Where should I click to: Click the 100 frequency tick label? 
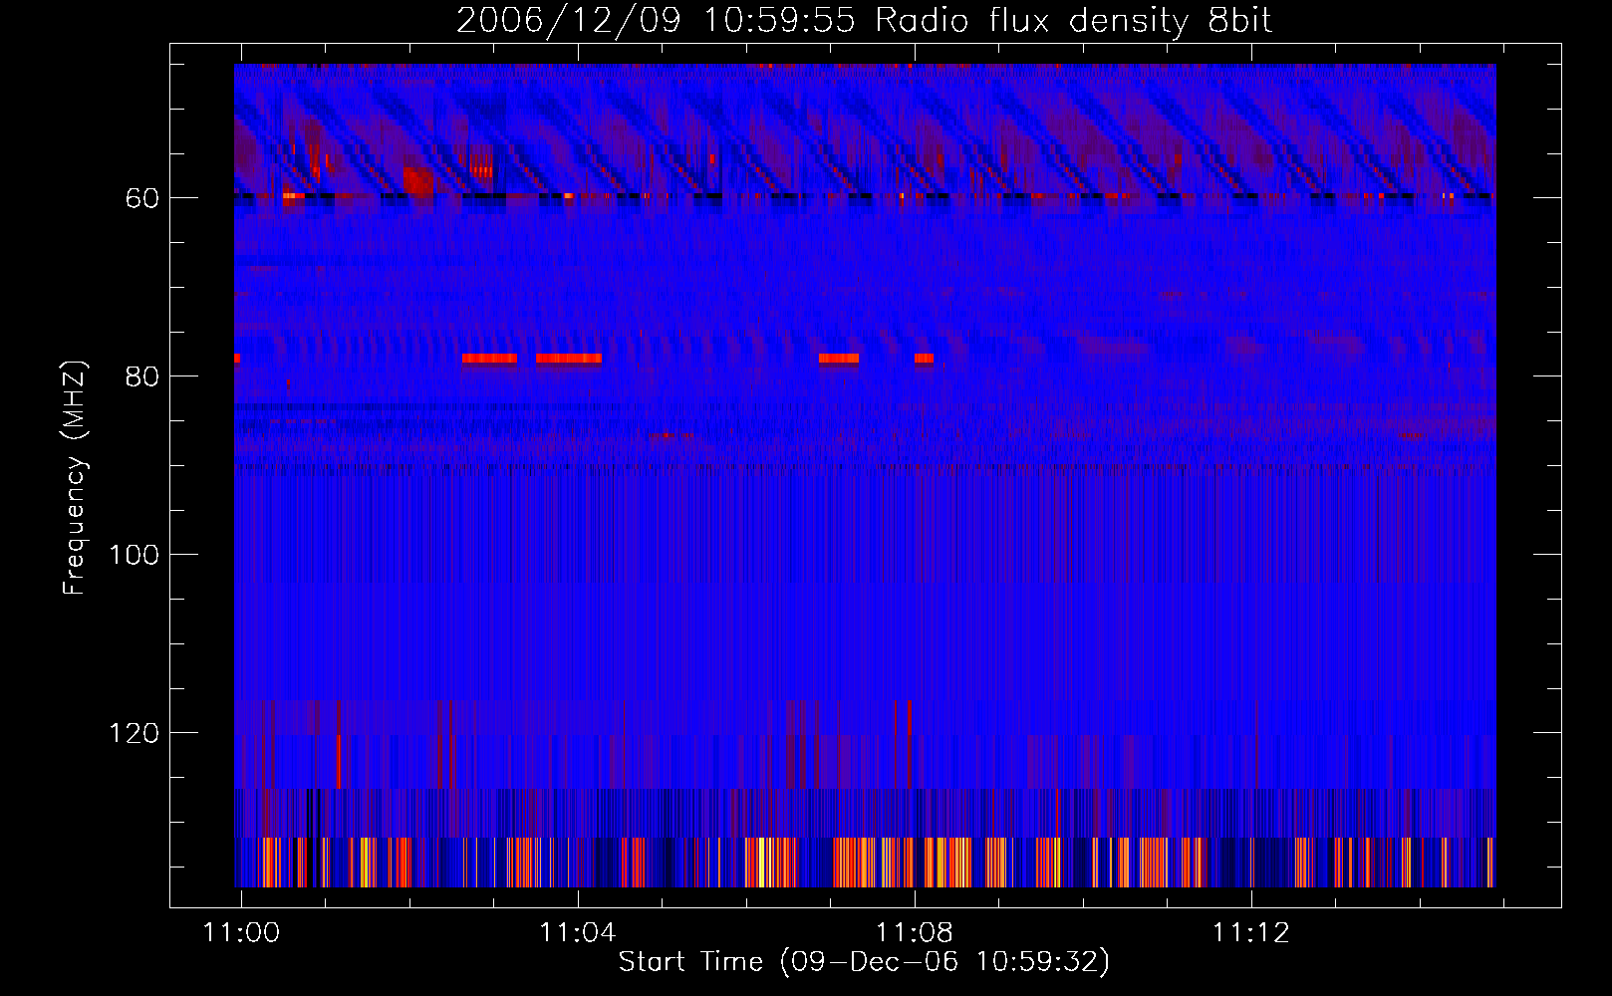pyautogui.click(x=134, y=555)
